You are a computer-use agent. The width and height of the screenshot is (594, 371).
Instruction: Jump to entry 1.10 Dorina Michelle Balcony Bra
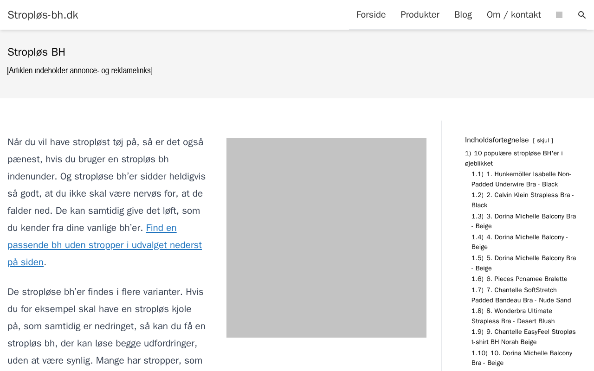pyautogui.click(x=522, y=358)
